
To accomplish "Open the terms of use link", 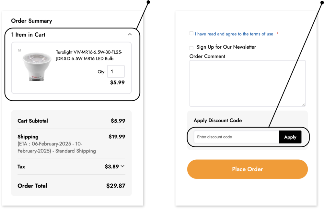I will 234,34.
